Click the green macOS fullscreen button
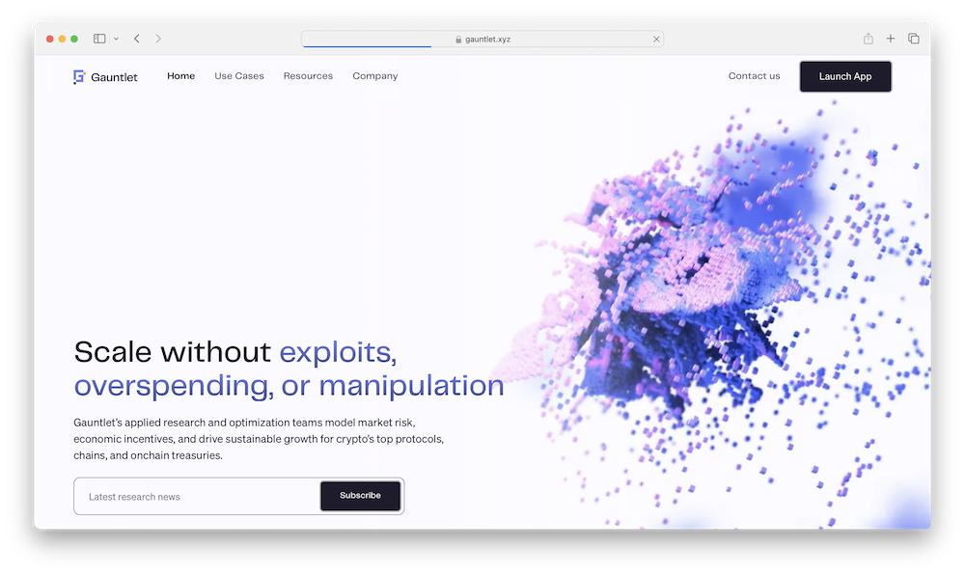The image size is (965, 574). coord(74,39)
